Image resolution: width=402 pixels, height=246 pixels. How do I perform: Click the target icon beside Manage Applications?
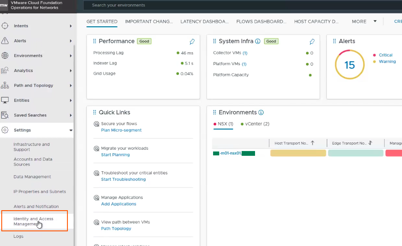(96, 198)
